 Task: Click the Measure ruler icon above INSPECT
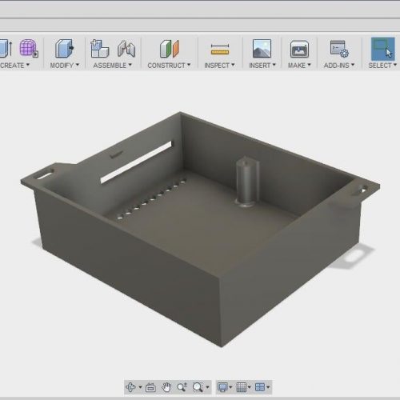tap(220, 50)
